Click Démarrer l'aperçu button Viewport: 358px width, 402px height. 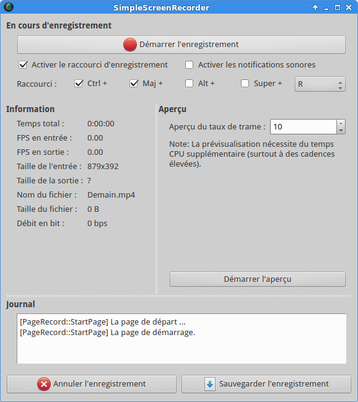click(258, 279)
